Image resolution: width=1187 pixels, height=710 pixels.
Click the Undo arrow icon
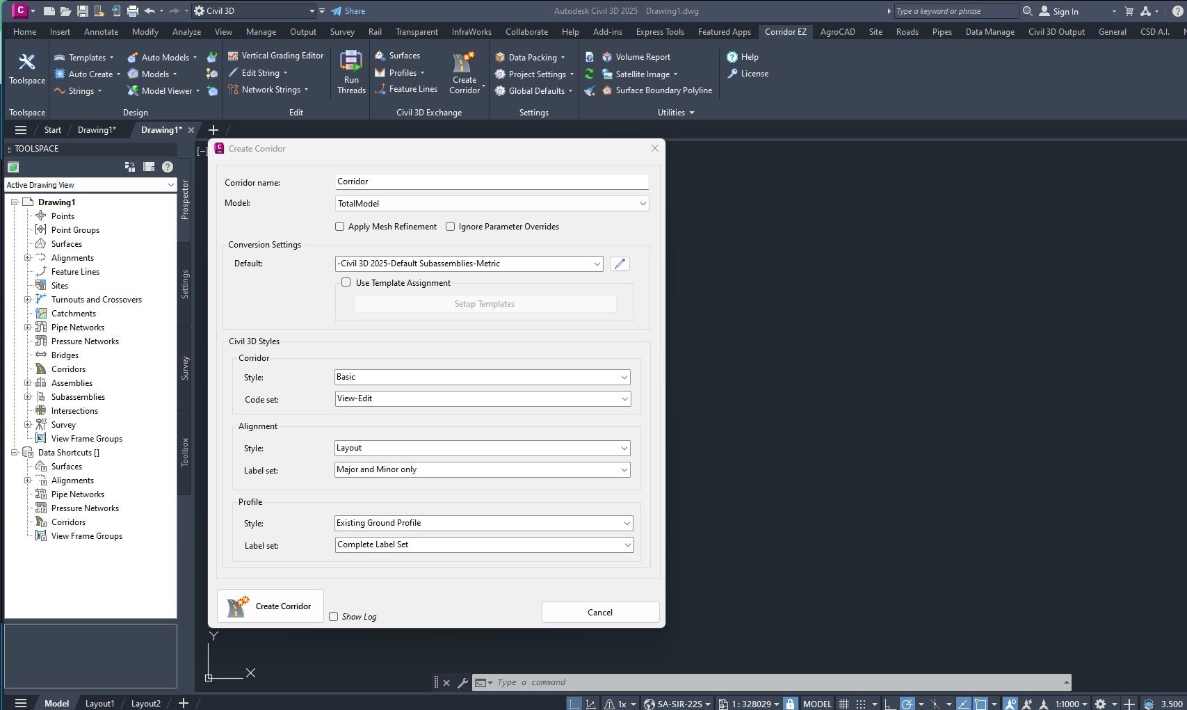coord(150,11)
